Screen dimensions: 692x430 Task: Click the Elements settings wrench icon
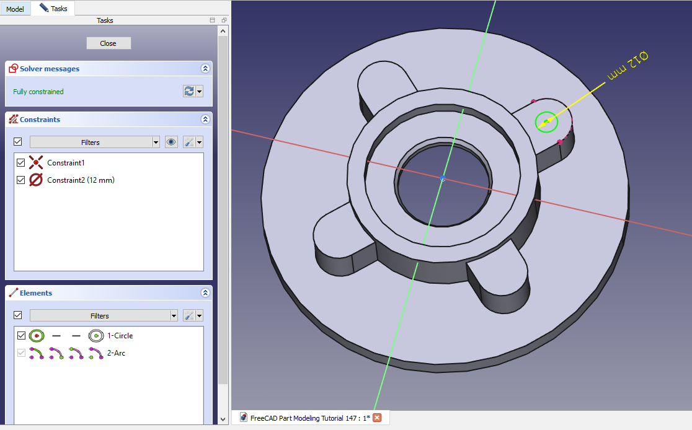189,315
